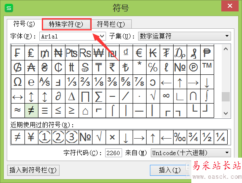Select the two-thirds ⅔ fraction
Screen dimensions: 242x183
(x=85, y=82)
